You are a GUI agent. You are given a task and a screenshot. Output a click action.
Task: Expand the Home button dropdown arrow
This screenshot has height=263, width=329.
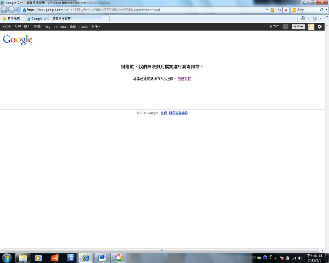point(309,18)
